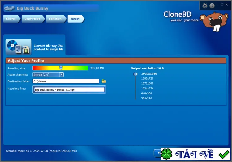Choose 384x216 output resolution

[147, 98]
